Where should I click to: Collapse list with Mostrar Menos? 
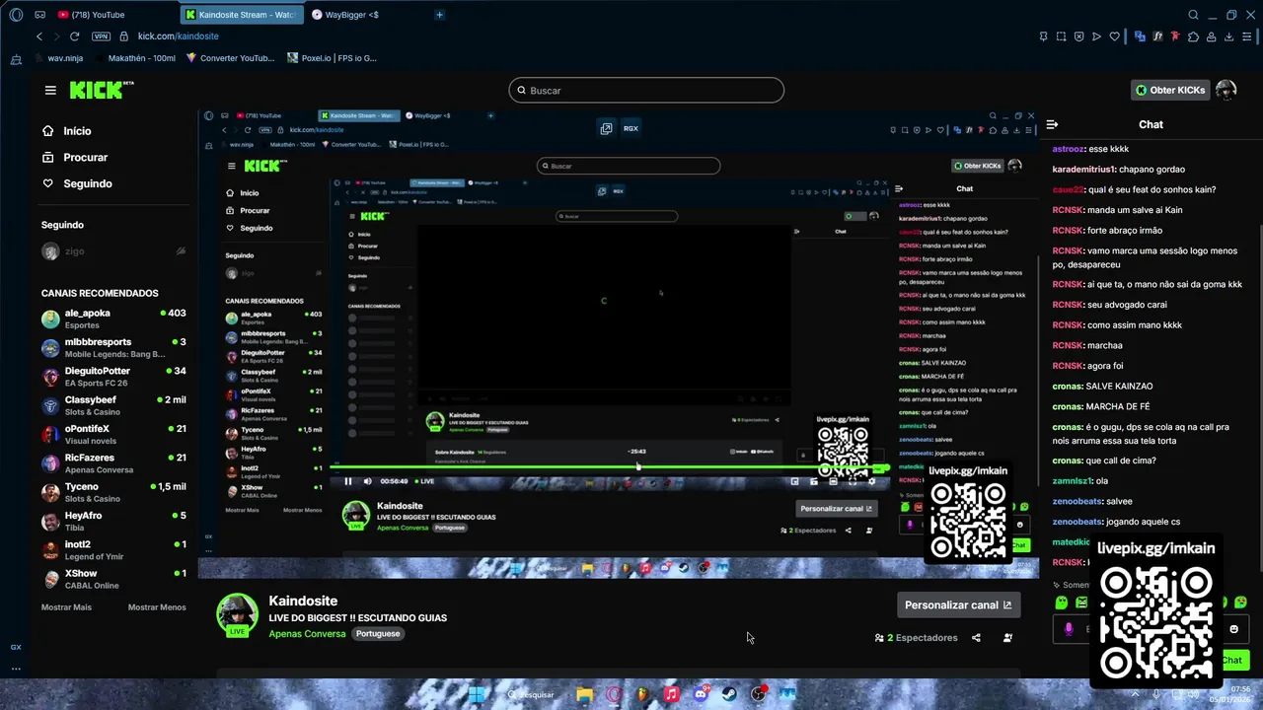157,607
